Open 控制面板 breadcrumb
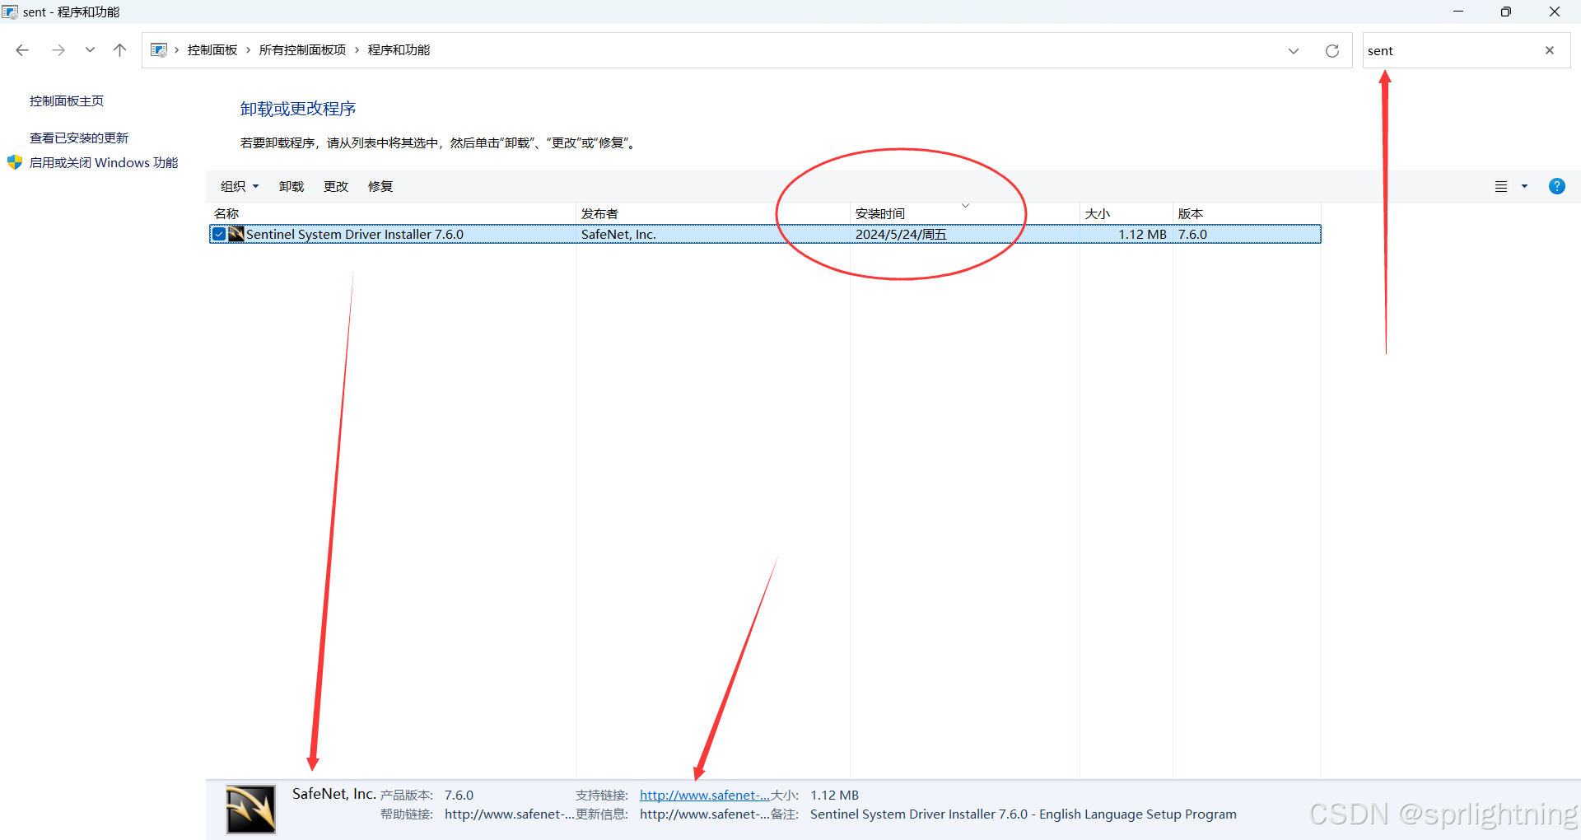 [212, 50]
